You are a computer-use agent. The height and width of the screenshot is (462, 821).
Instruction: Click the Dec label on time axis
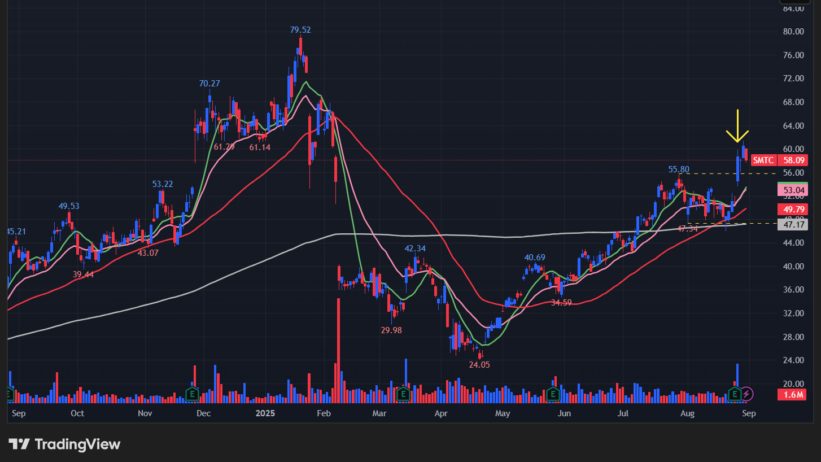pos(203,413)
